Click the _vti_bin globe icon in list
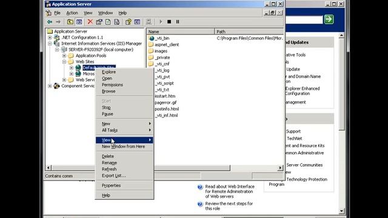This screenshot has width=388, height=218. pos(152,38)
